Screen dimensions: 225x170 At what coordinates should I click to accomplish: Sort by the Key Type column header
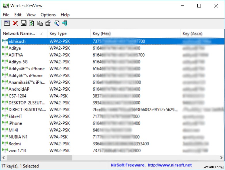click(x=69, y=33)
